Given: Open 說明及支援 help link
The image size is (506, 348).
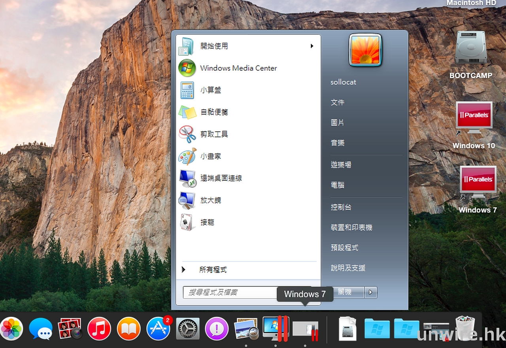Looking at the screenshot, I should (347, 268).
